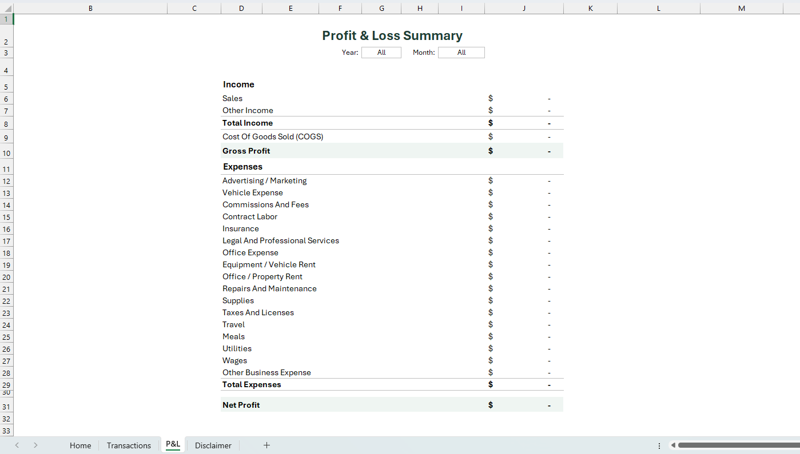
Task: Select the Travel label
Action: [x=233, y=324]
